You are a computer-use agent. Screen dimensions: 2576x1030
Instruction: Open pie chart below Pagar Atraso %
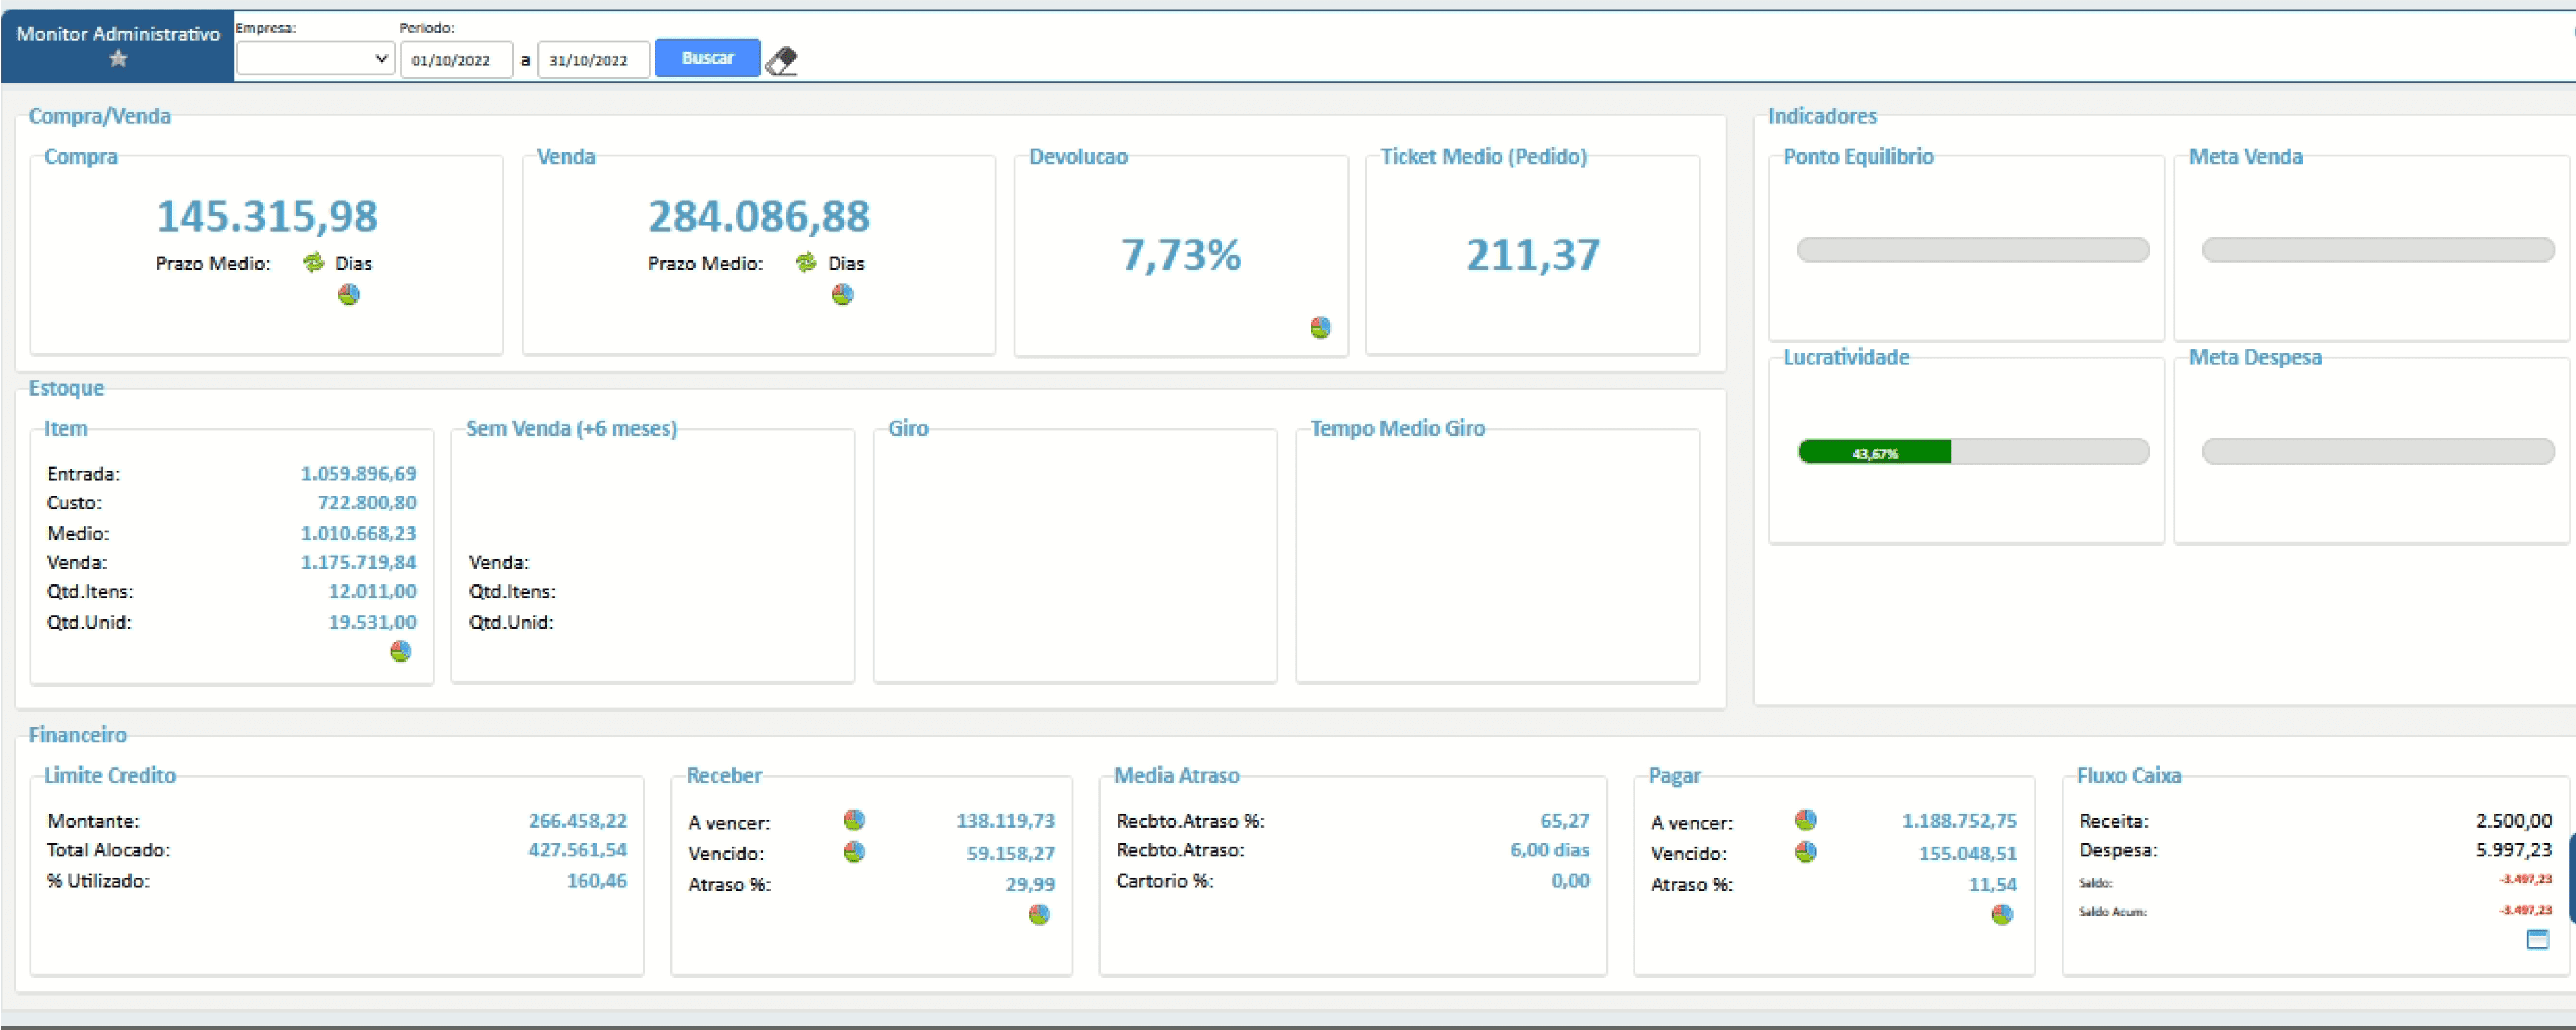click(2002, 914)
